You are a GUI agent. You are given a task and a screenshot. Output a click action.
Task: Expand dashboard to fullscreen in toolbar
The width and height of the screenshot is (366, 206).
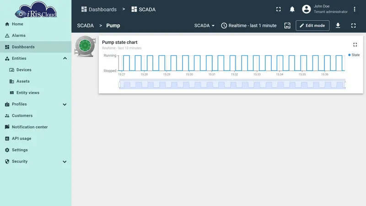353,26
